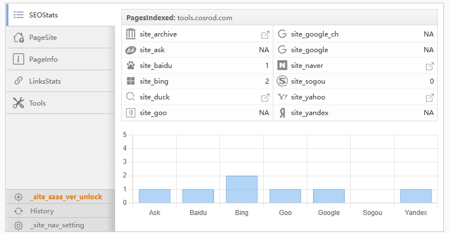The image size is (449, 233).
Task: Open the site_yahoo external link icon
Action: pos(429,97)
